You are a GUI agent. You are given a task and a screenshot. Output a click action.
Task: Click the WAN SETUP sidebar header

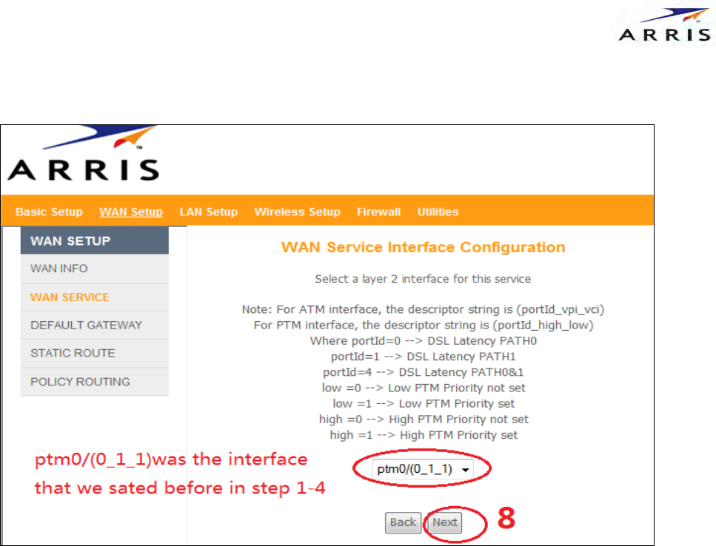(95, 240)
